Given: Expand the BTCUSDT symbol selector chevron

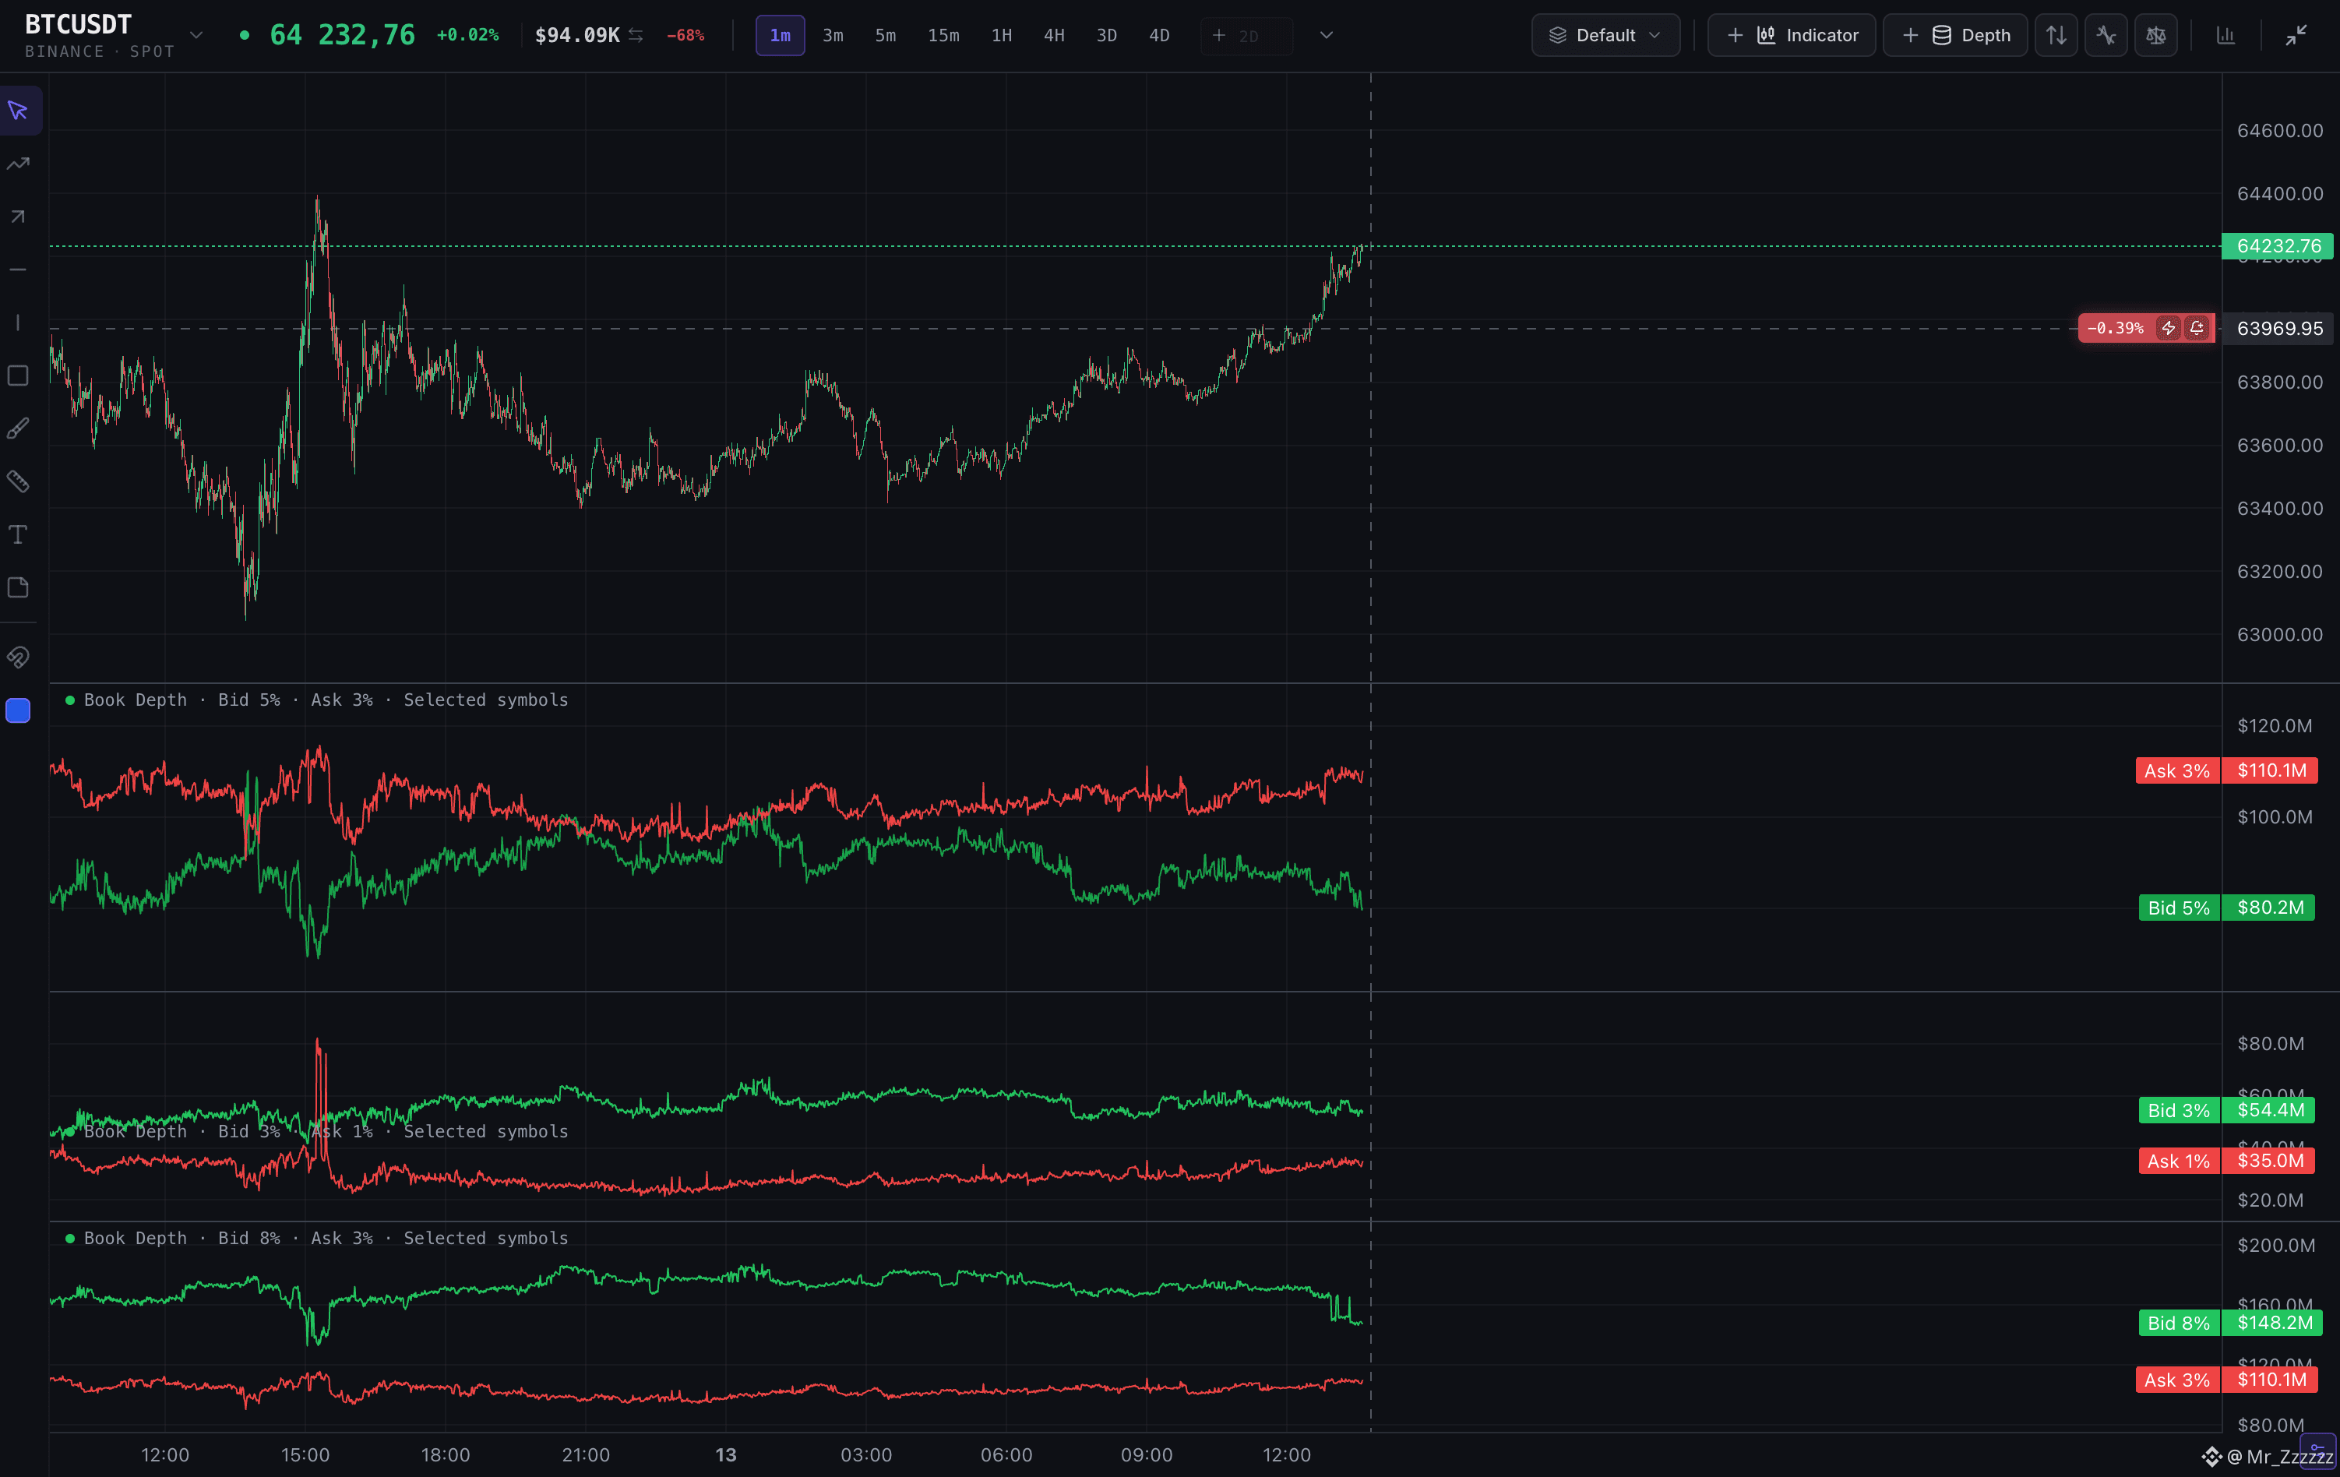Looking at the screenshot, I should click(196, 35).
